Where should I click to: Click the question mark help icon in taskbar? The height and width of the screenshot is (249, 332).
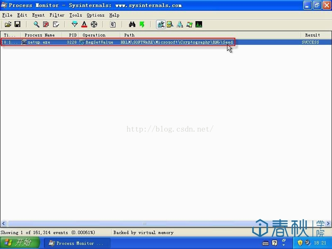[x=275, y=243]
